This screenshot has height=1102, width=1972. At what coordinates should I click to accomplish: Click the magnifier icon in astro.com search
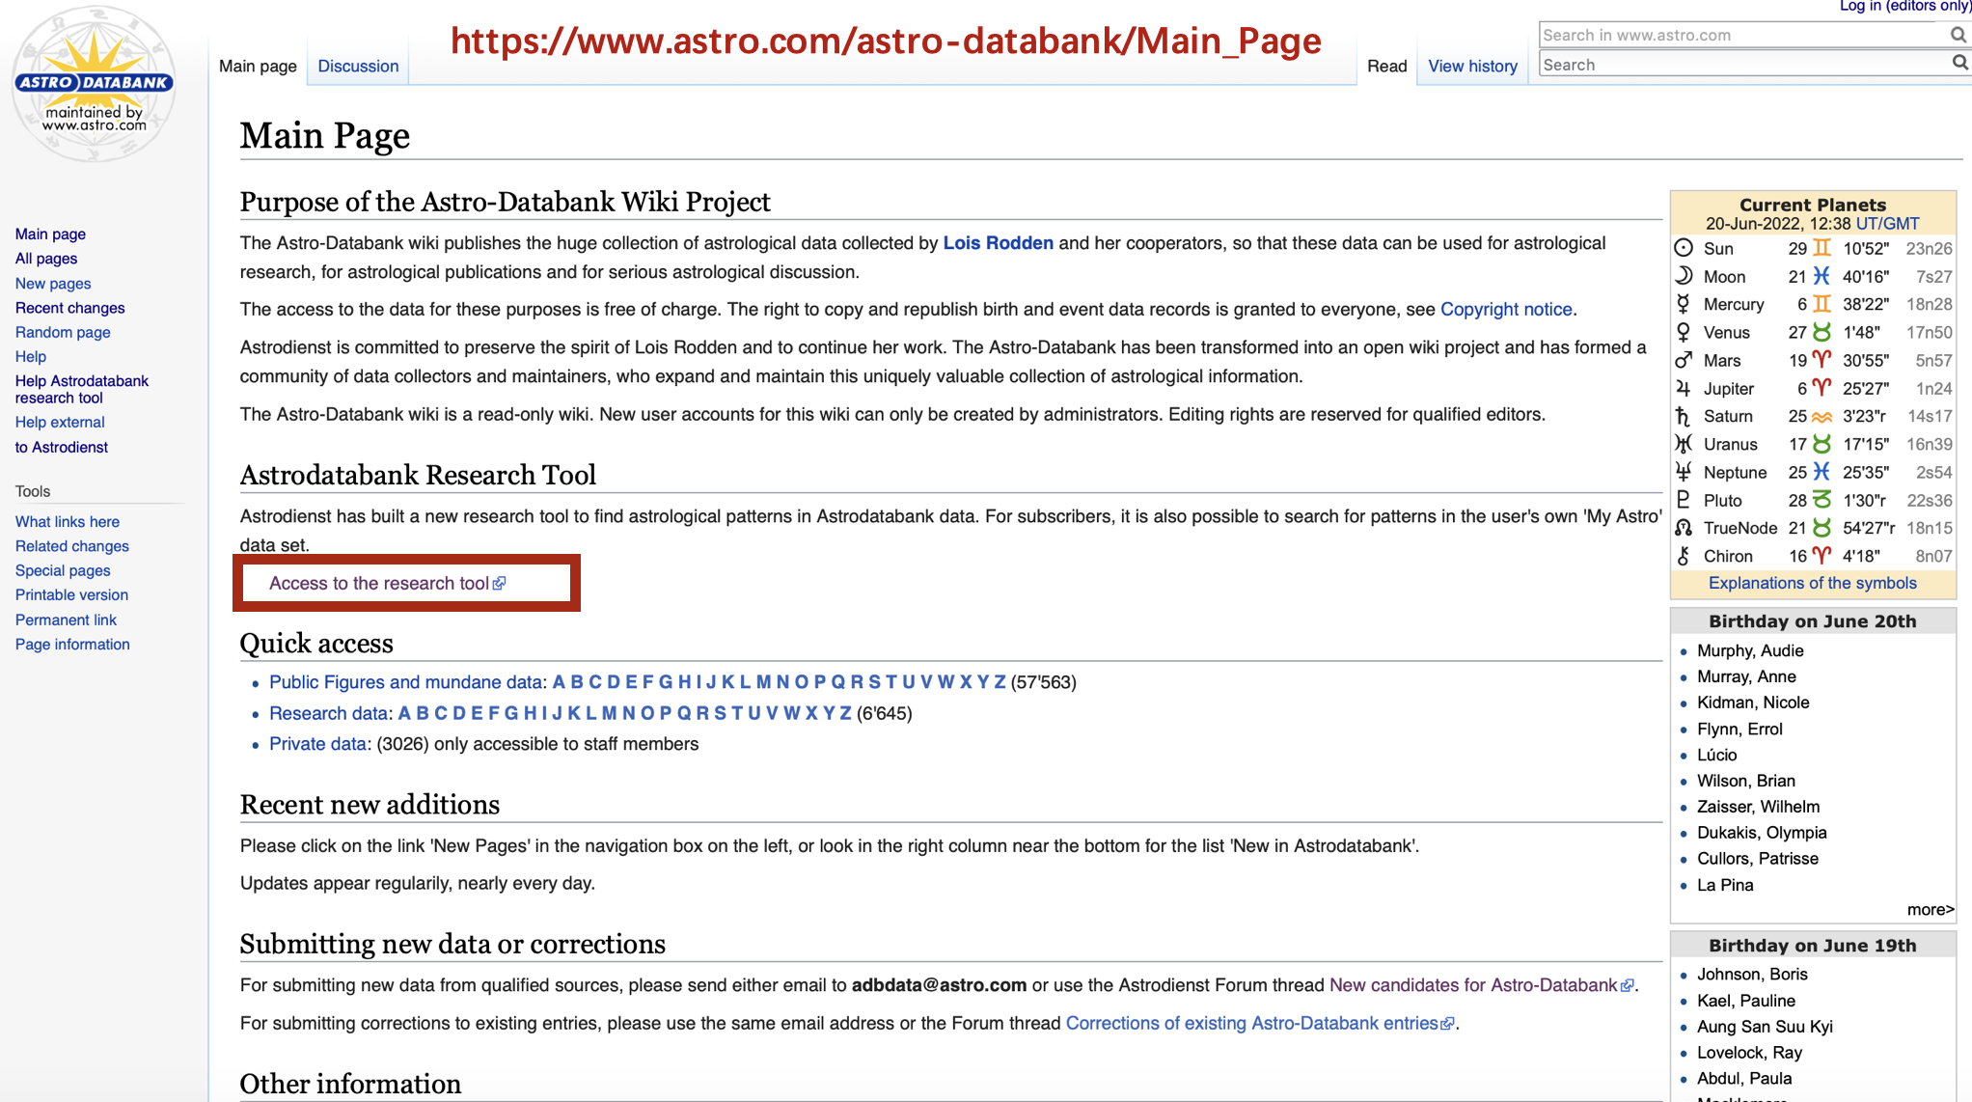click(1958, 35)
